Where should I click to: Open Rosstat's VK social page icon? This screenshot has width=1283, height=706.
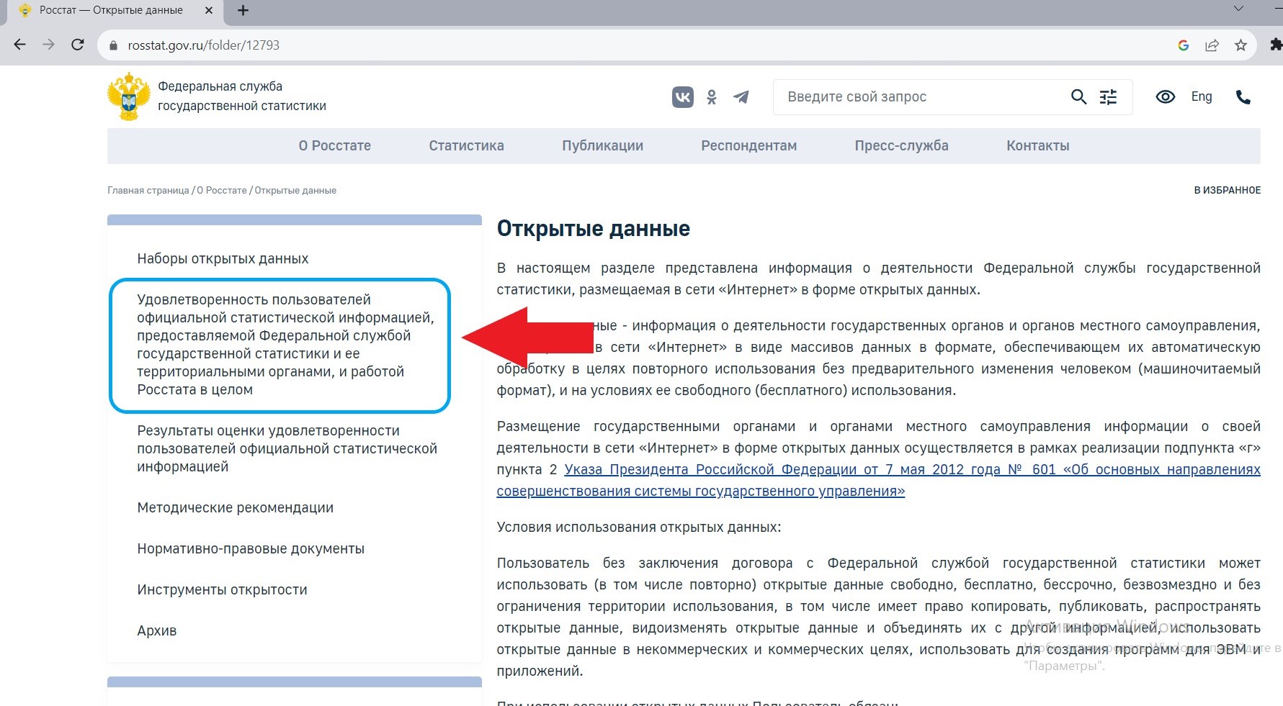(682, 97)
